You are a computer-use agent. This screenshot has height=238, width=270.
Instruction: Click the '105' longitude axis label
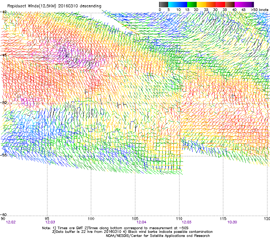[135, 219]
